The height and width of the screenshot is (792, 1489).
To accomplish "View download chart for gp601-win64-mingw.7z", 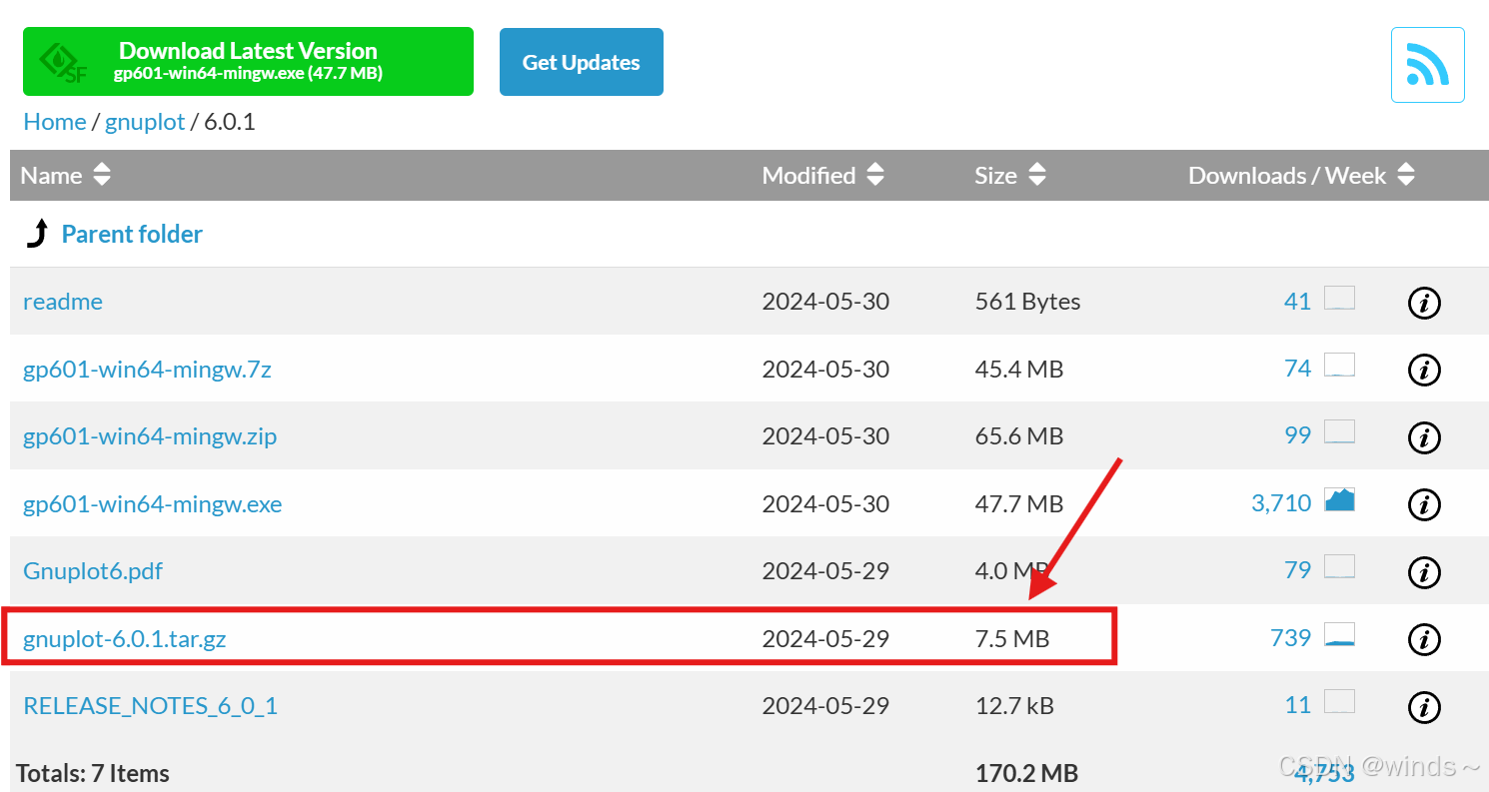I will [x=1339, y=366].
